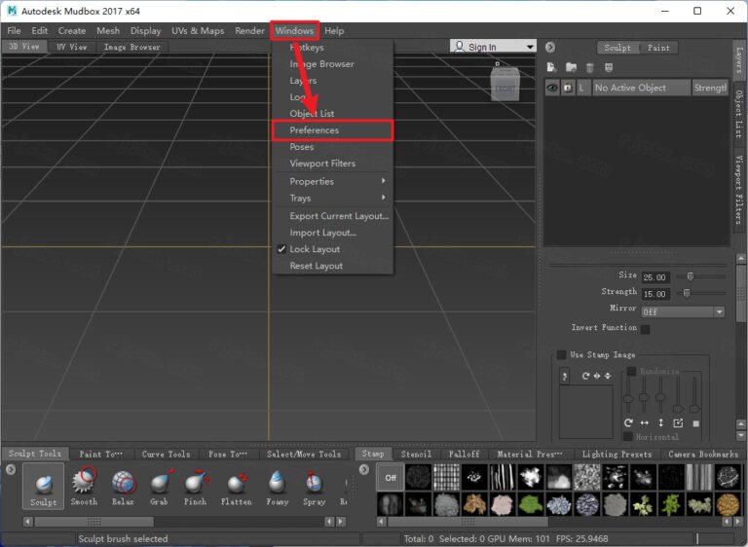The height and width of the screenshot is (547, 748).
Task: Adjust the Size slider handle
Action: pyautogui.click(x=691, y=276)
